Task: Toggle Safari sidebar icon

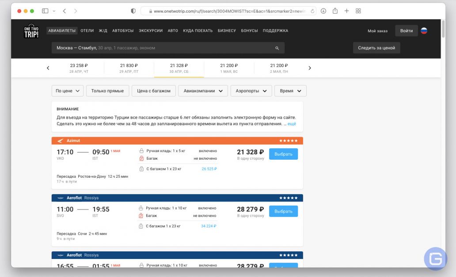Action: pos(45,11)
